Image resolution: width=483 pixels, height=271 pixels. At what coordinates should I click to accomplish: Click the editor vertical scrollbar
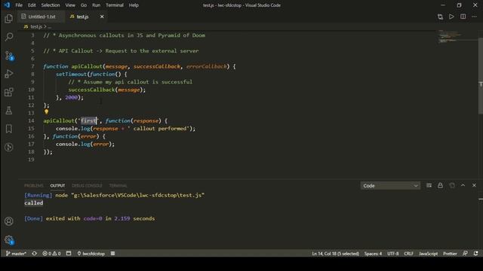pos(481,75)
